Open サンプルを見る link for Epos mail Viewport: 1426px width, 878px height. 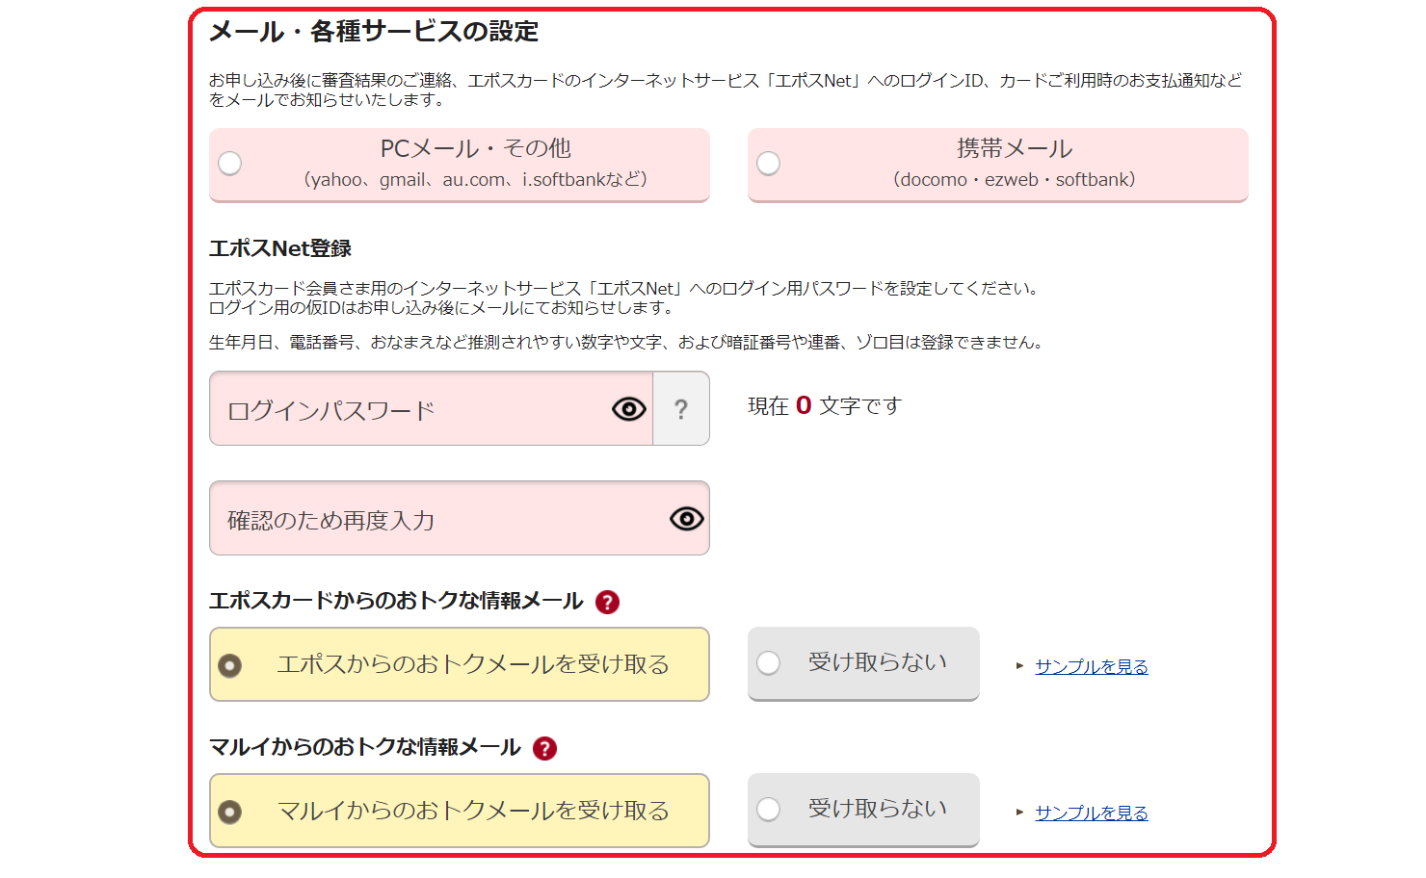(x=1092, y=666)
